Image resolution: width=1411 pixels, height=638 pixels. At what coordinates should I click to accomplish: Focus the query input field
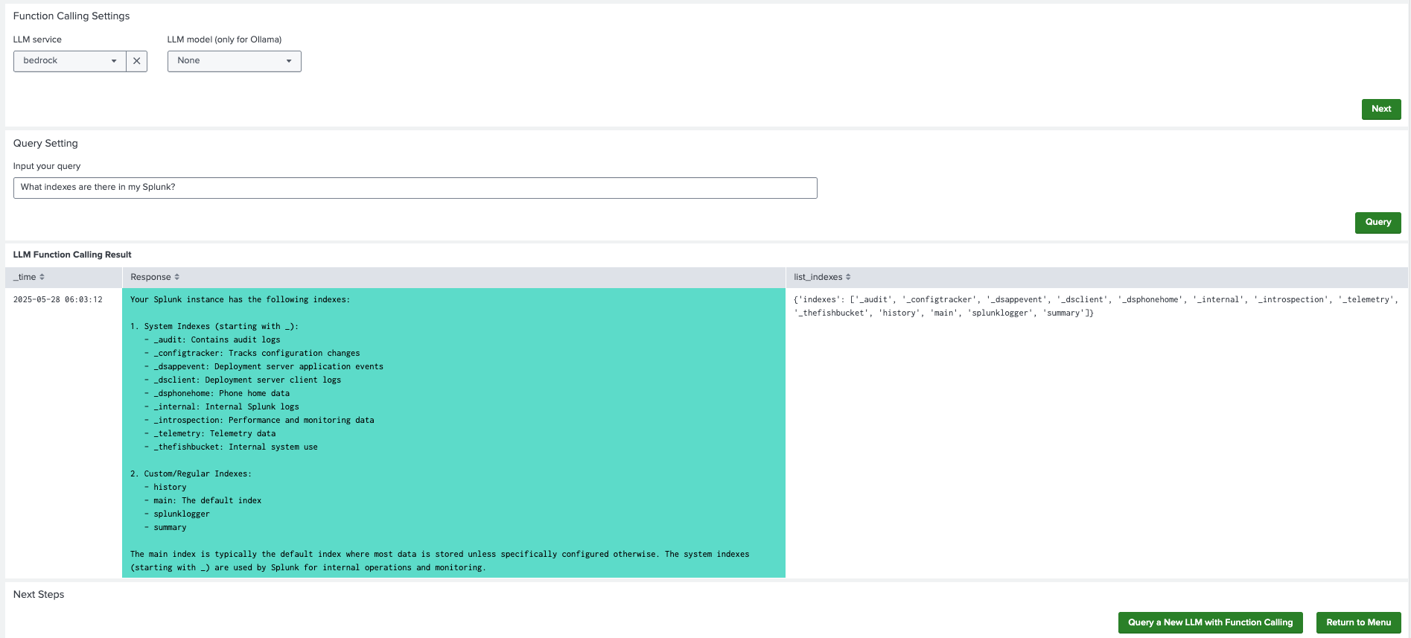(415, 188)
